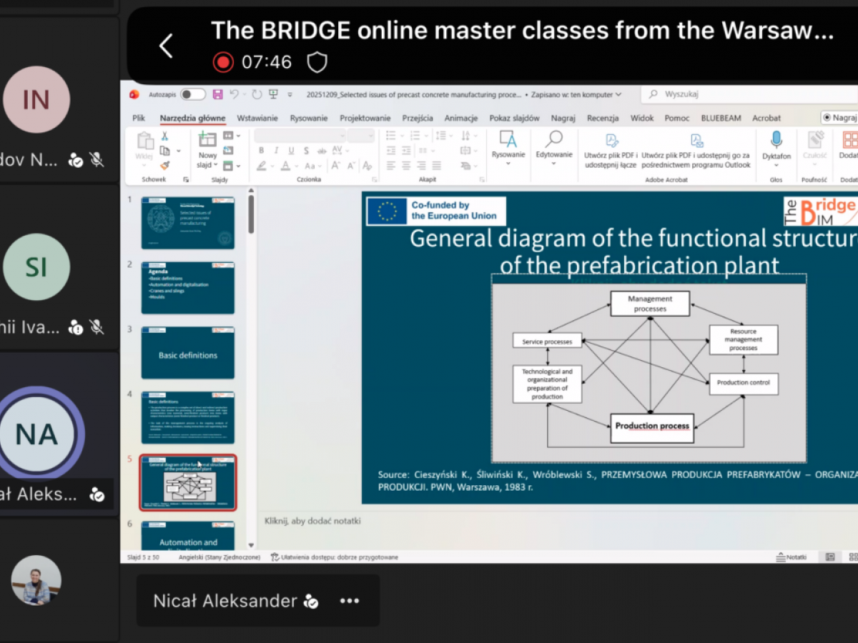Click 'Utwórz plik PDF i udostępnij łącze'
The height and width of the screenshot is (643, 858).
(610, 149)
